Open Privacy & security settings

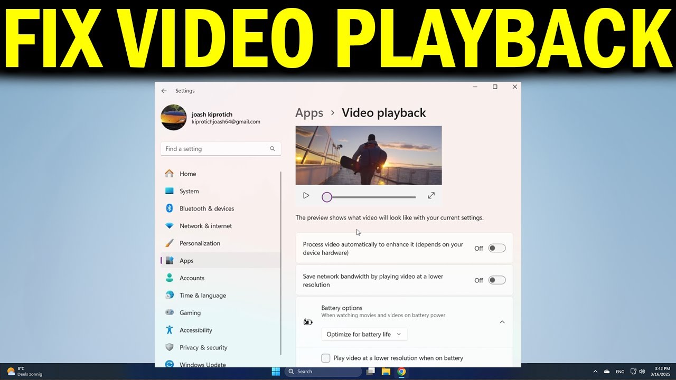pyautogui.click(x=221, y=347)
